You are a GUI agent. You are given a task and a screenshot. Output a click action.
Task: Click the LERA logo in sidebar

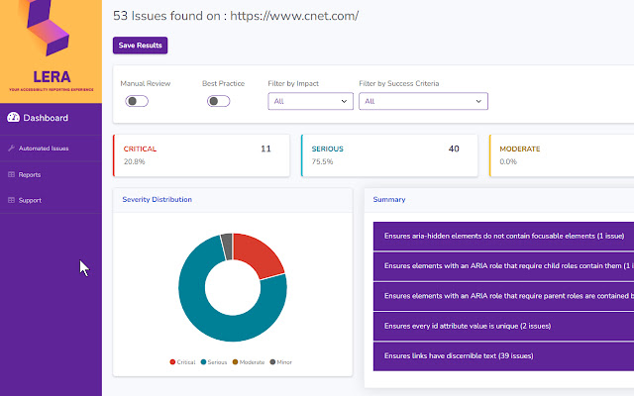tap(50, 45)
